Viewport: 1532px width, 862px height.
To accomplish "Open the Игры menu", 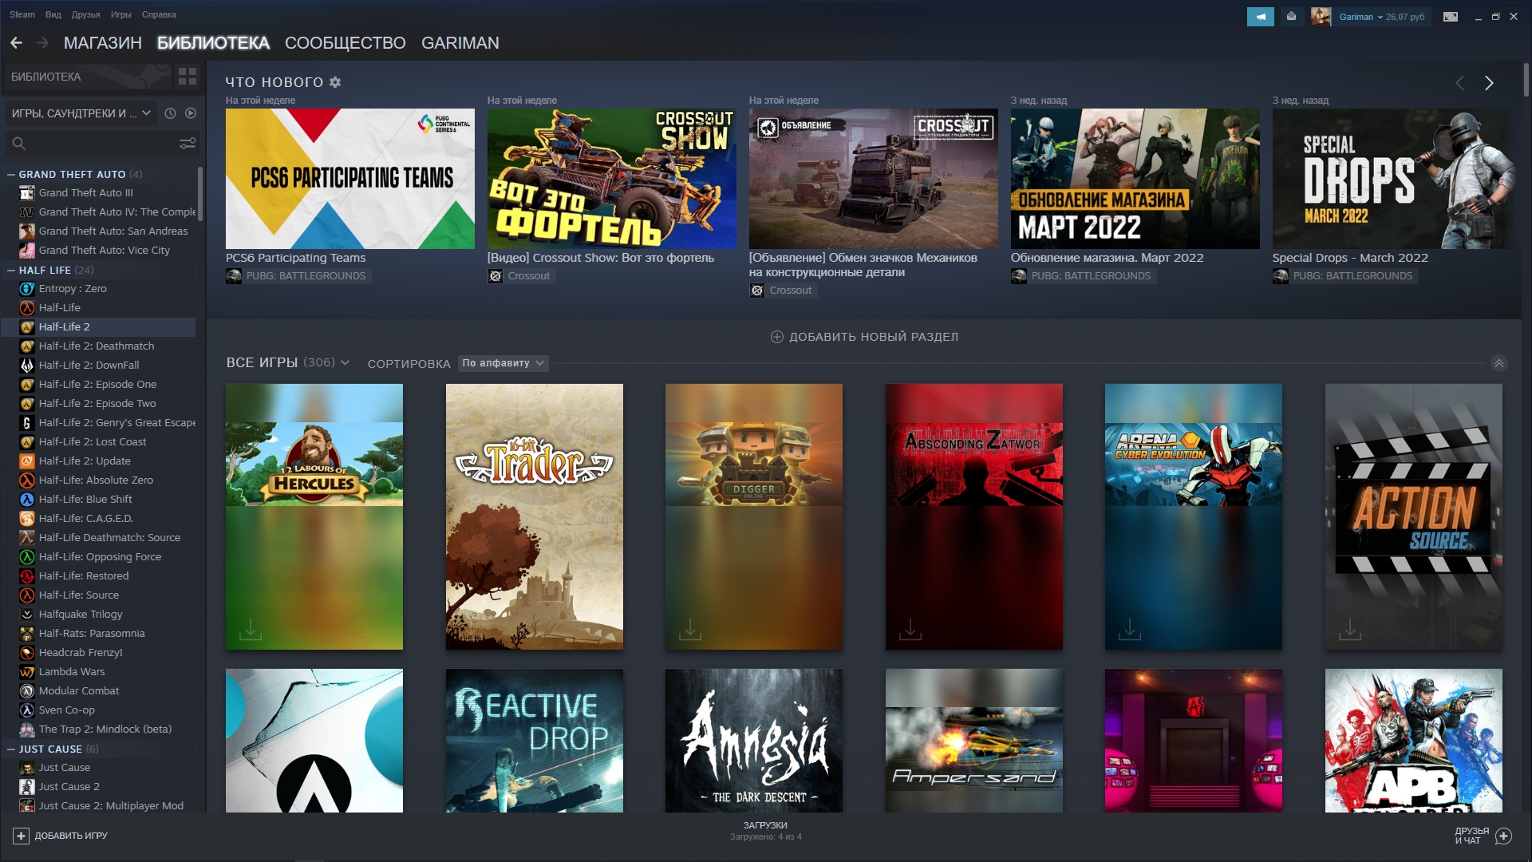I will point(121,14).
